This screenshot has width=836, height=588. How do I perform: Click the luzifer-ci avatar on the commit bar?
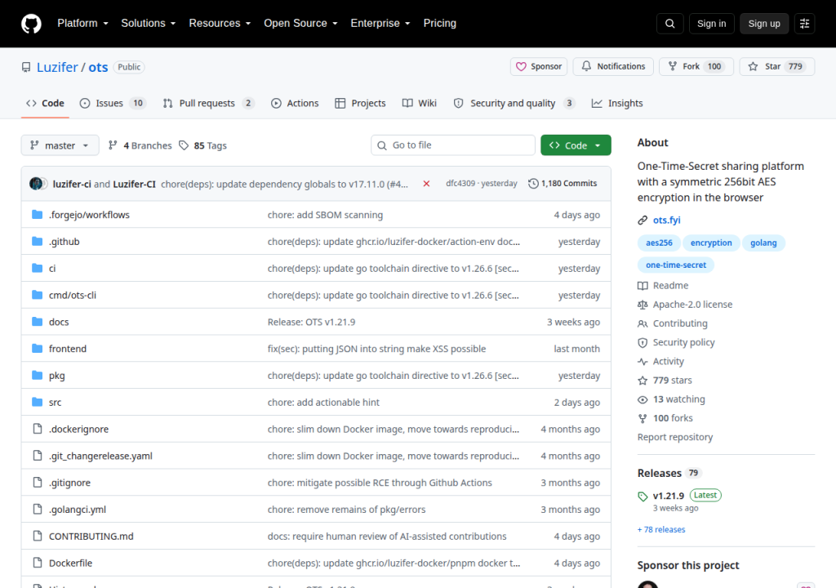tap(36, 184)
